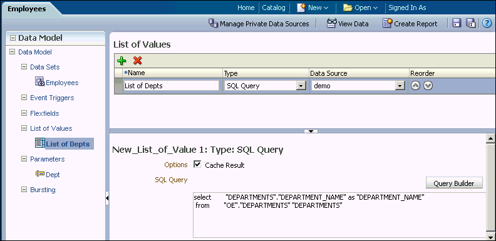The width and height of the screenshot is (496, 241).
Task: Click the Name column header
Action: [172, 73]
